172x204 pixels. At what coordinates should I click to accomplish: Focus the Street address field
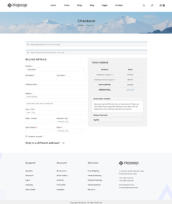coord(55,97)
